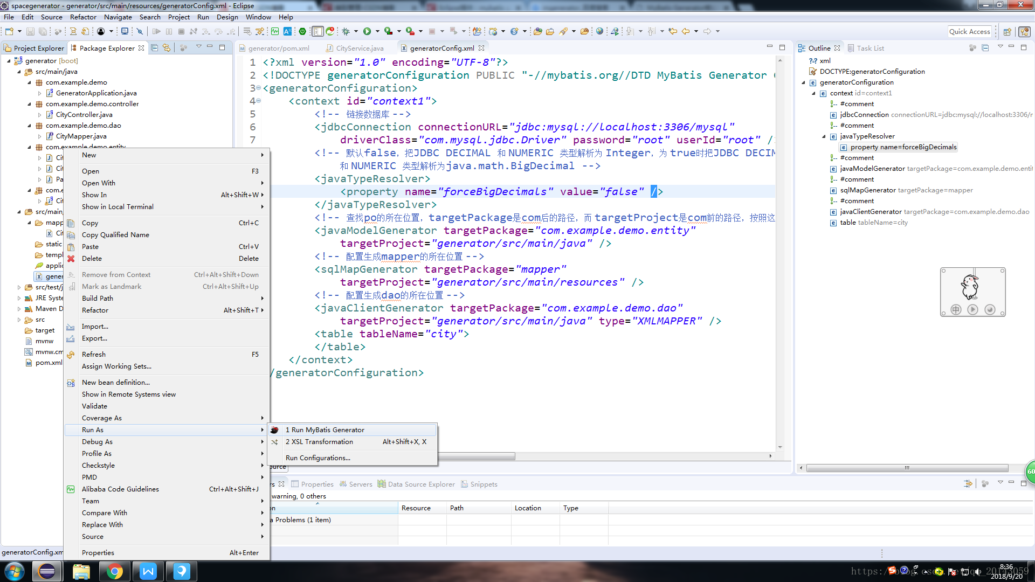Click the left round button on rabbit widget

tap(956, 309)
